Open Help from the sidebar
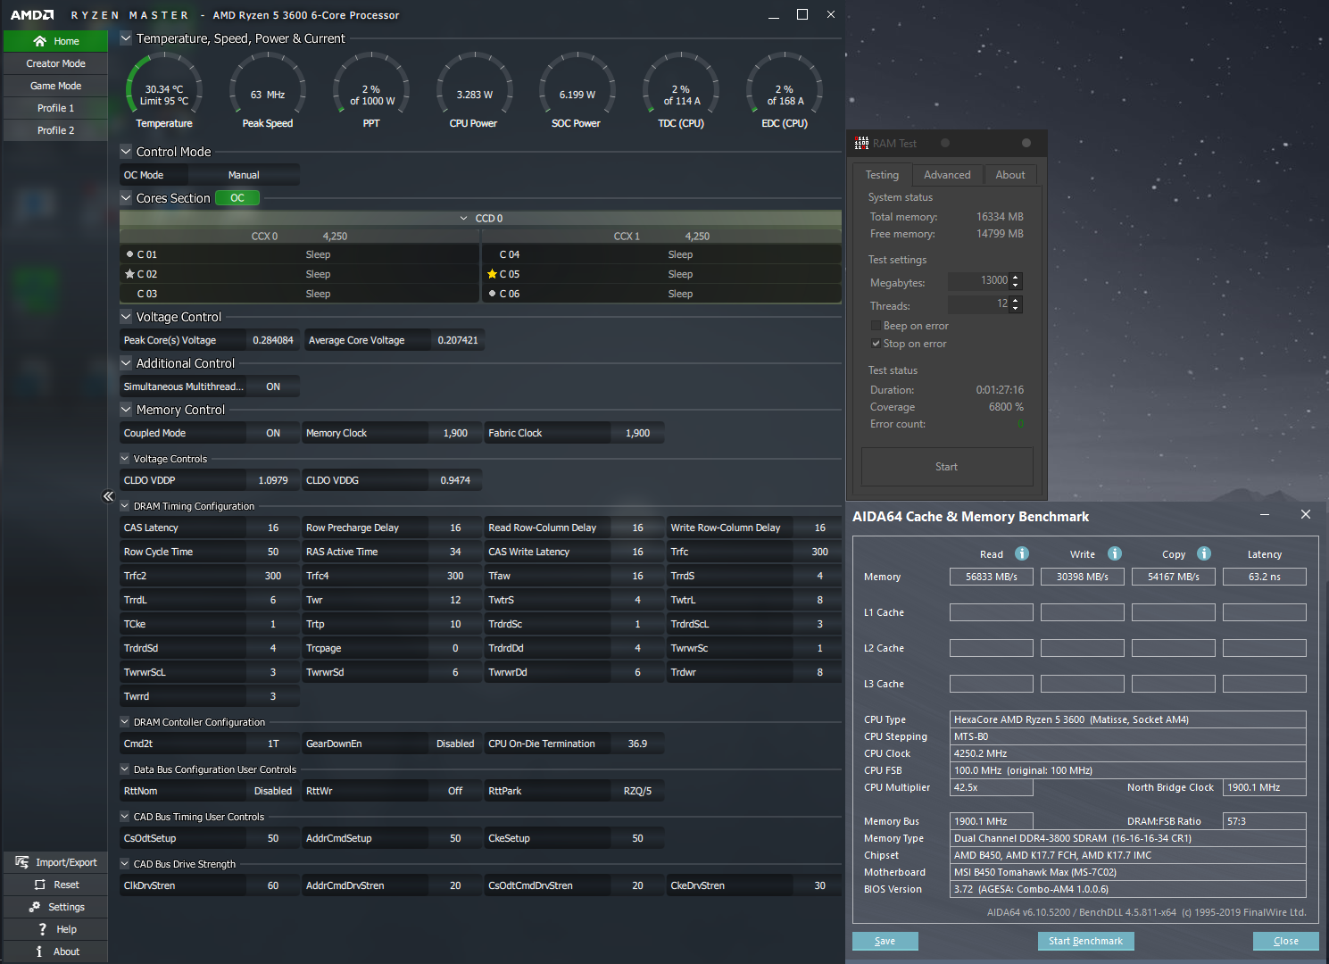Screen dimensions: 1329x964 coord(55,929)
